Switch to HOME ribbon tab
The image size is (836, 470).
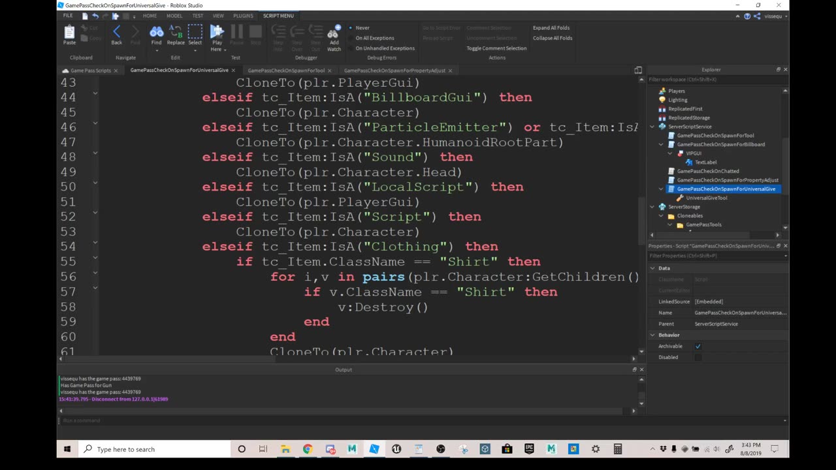point(150,16)
